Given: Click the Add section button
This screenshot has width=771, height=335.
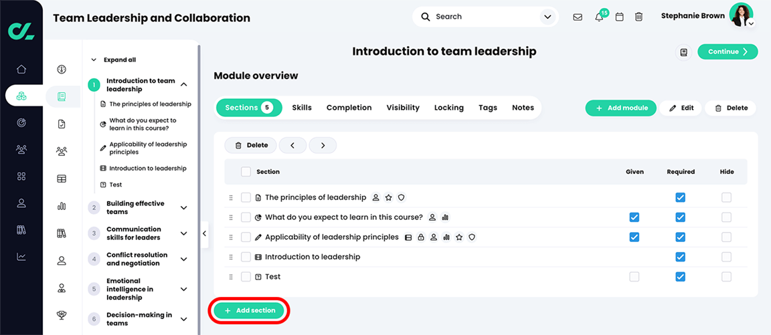Looking at the screenshot, I should click(249, 311).
